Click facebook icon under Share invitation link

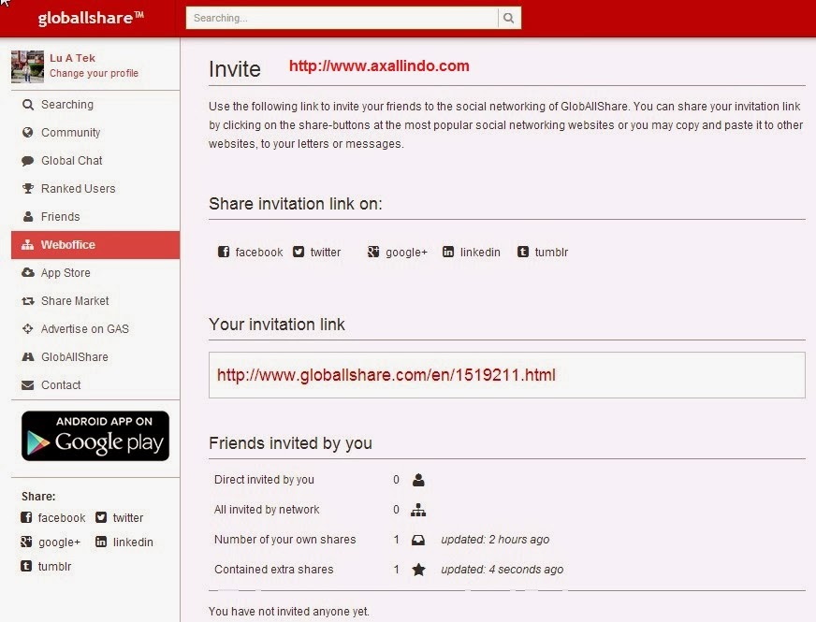pos(224,252)
